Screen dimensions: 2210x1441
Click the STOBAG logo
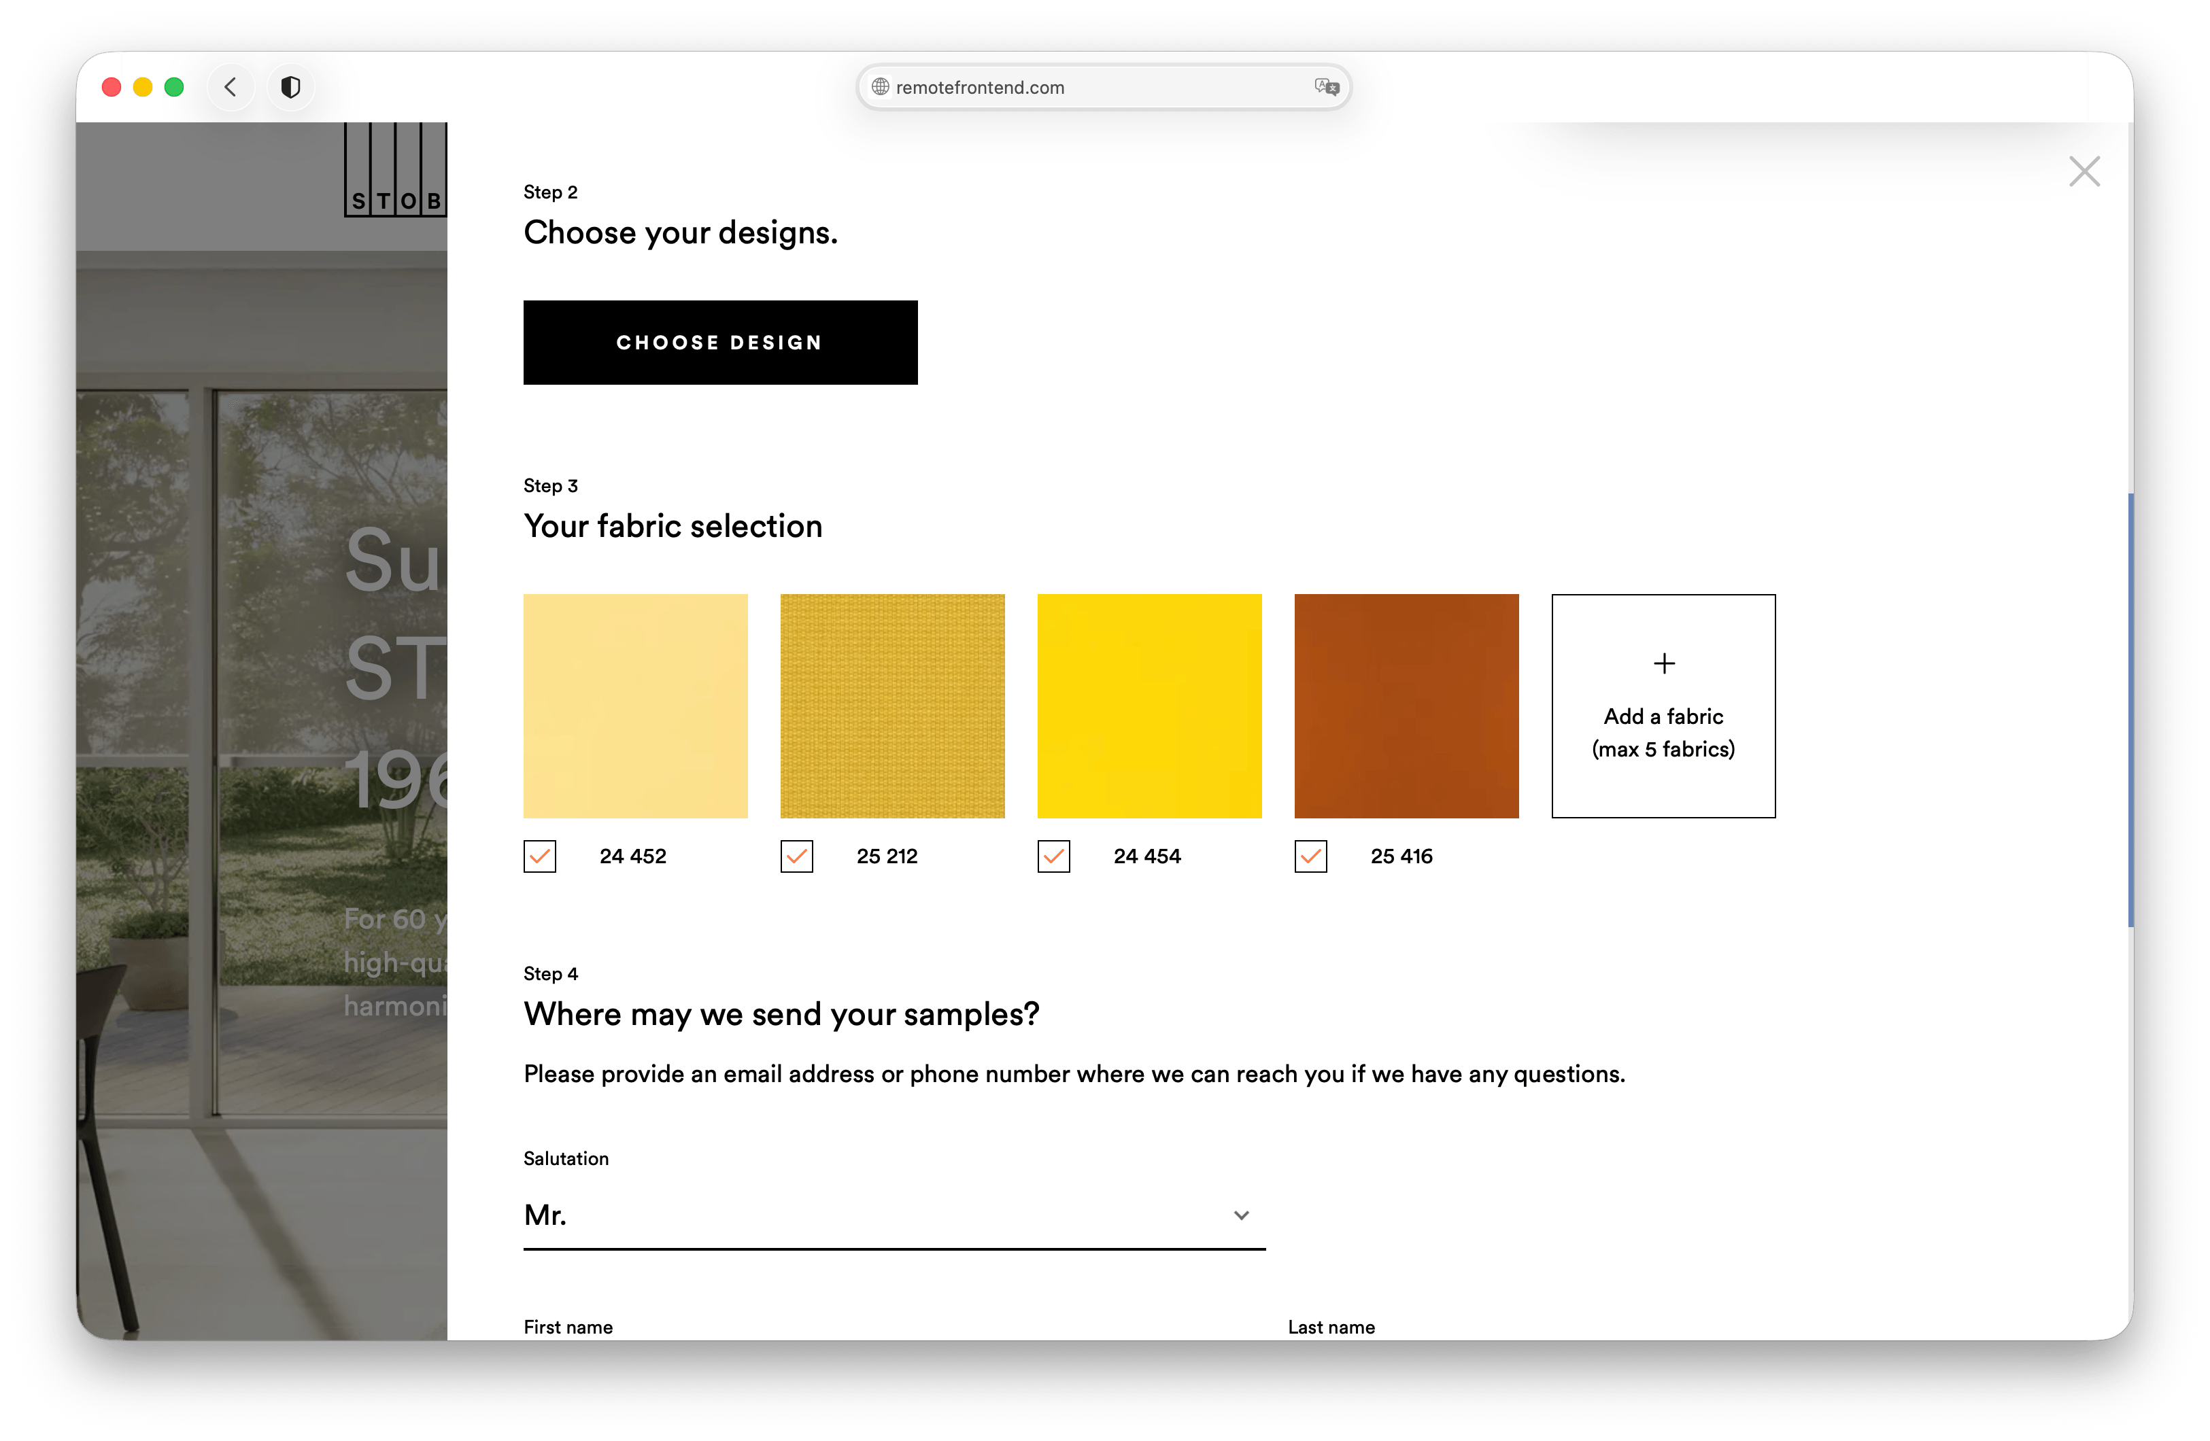pos(396,170)
